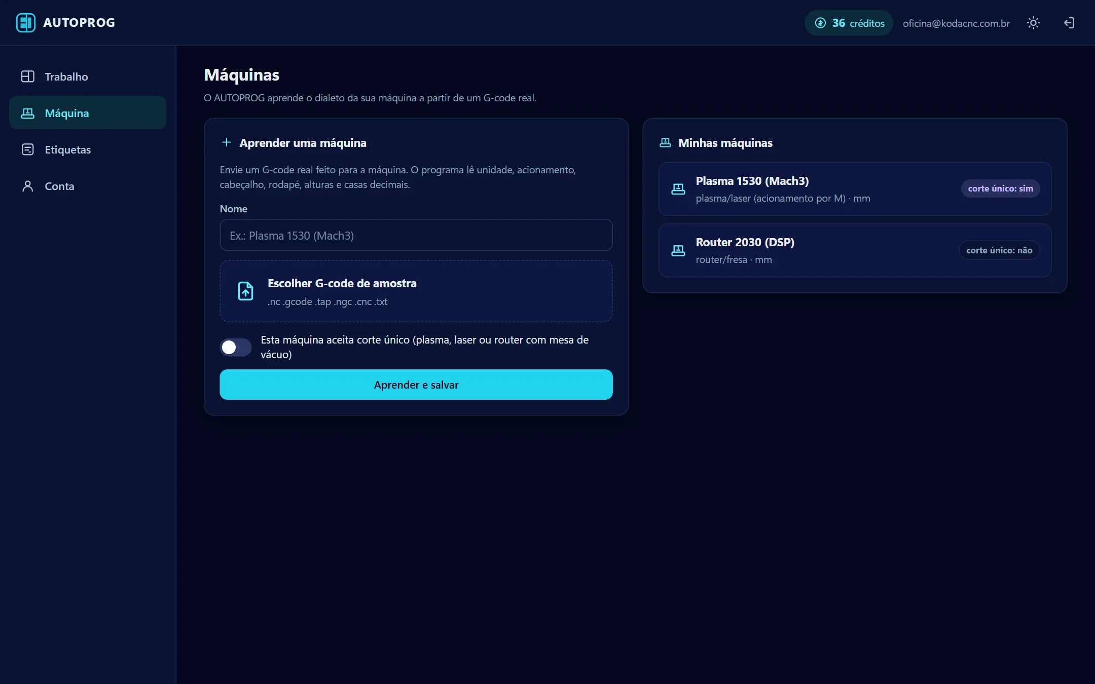Click the credits coin icon
Image resolution: width=1095 pixels, height=684 pixels.
point(820,23)
